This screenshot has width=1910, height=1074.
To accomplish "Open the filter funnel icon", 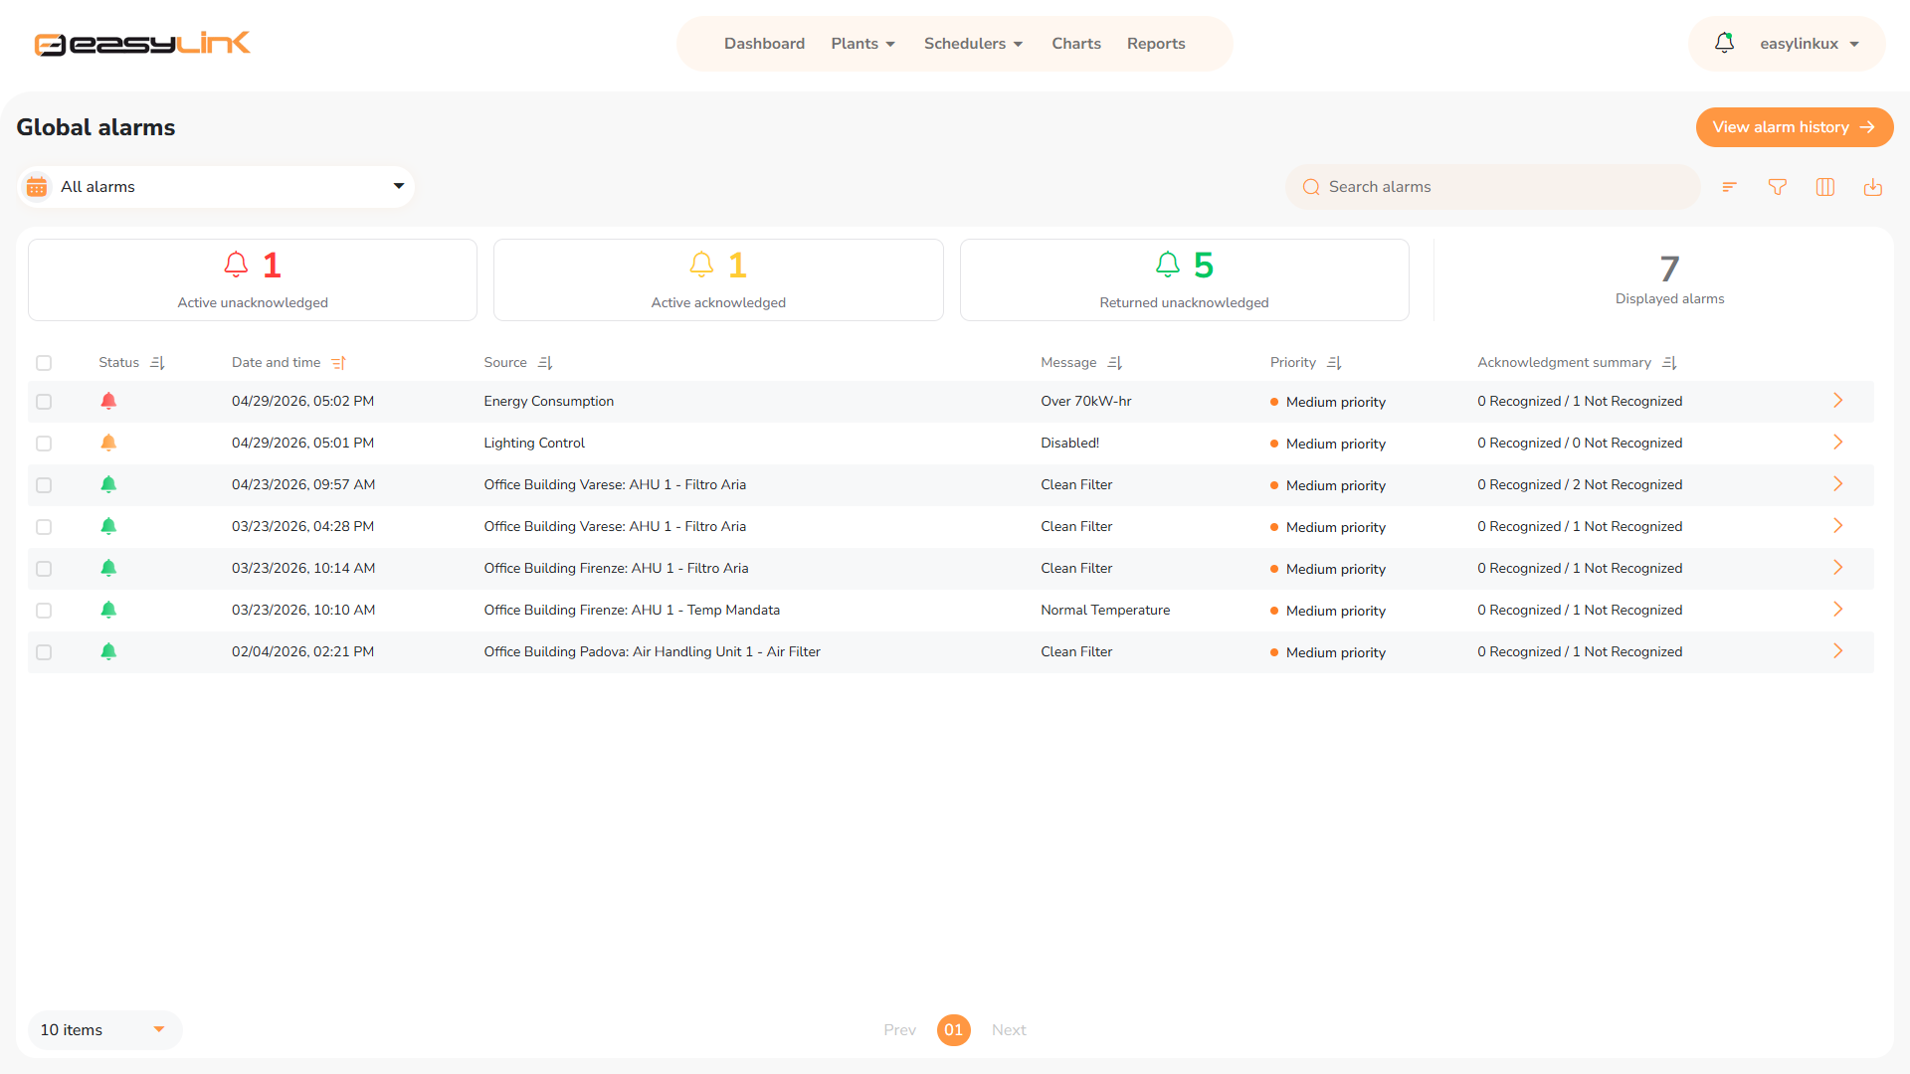I will [x=1778, y=187].
